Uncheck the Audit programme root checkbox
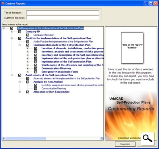159x149 pixels. click(x=12, y=28)
